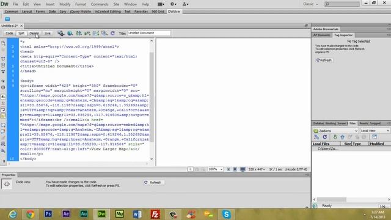
Task: Click the Refresh design view icon in toolbar
Action: (112, 33)
